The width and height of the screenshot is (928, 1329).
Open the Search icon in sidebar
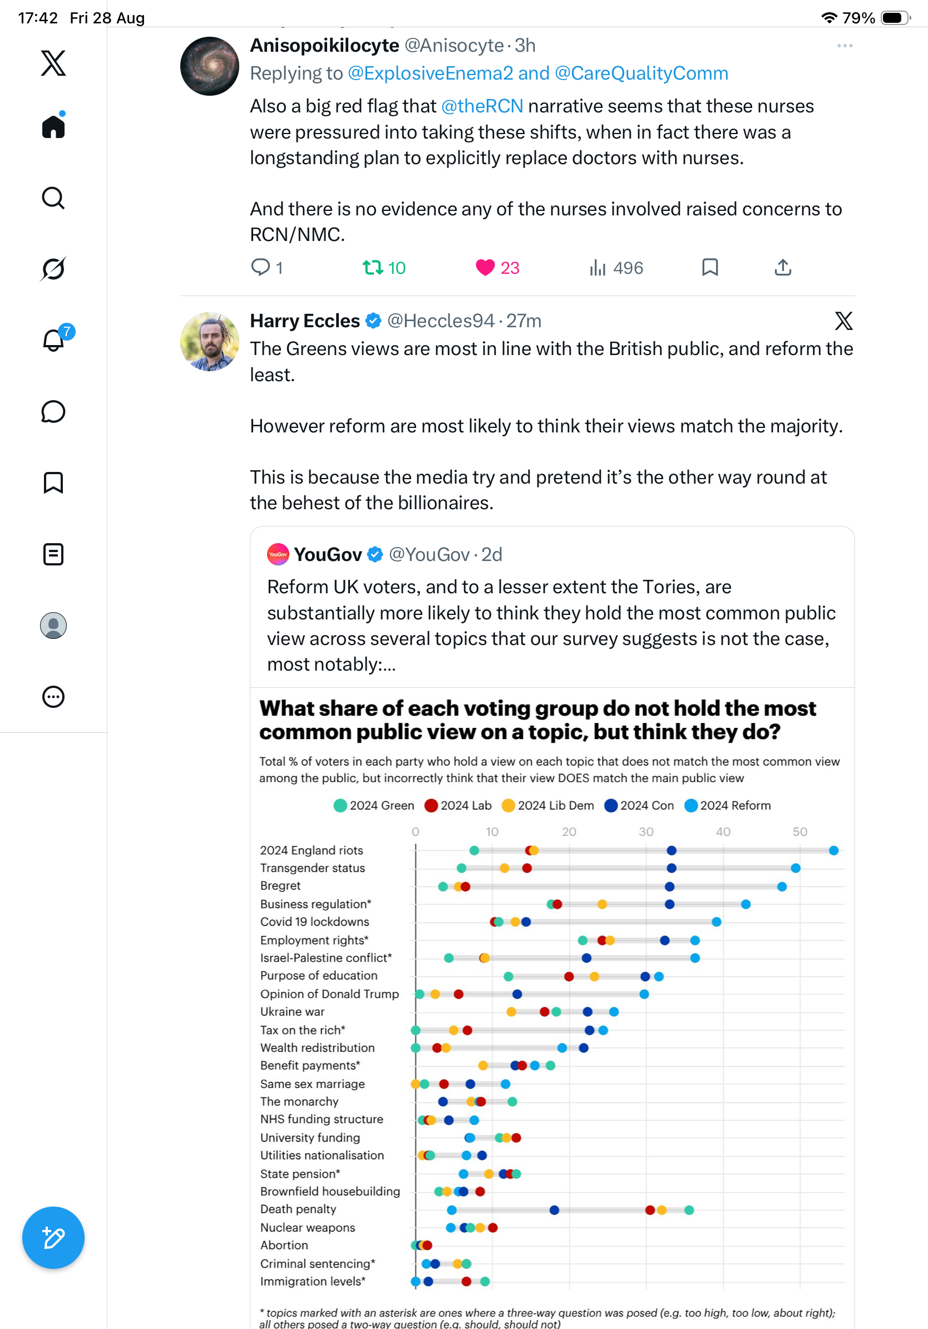point(53,198)
